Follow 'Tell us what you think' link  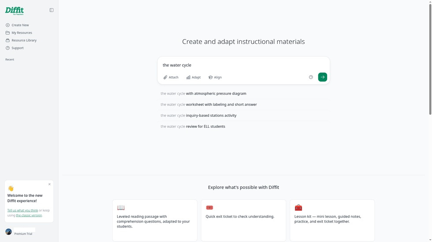(x=22, y=210)
